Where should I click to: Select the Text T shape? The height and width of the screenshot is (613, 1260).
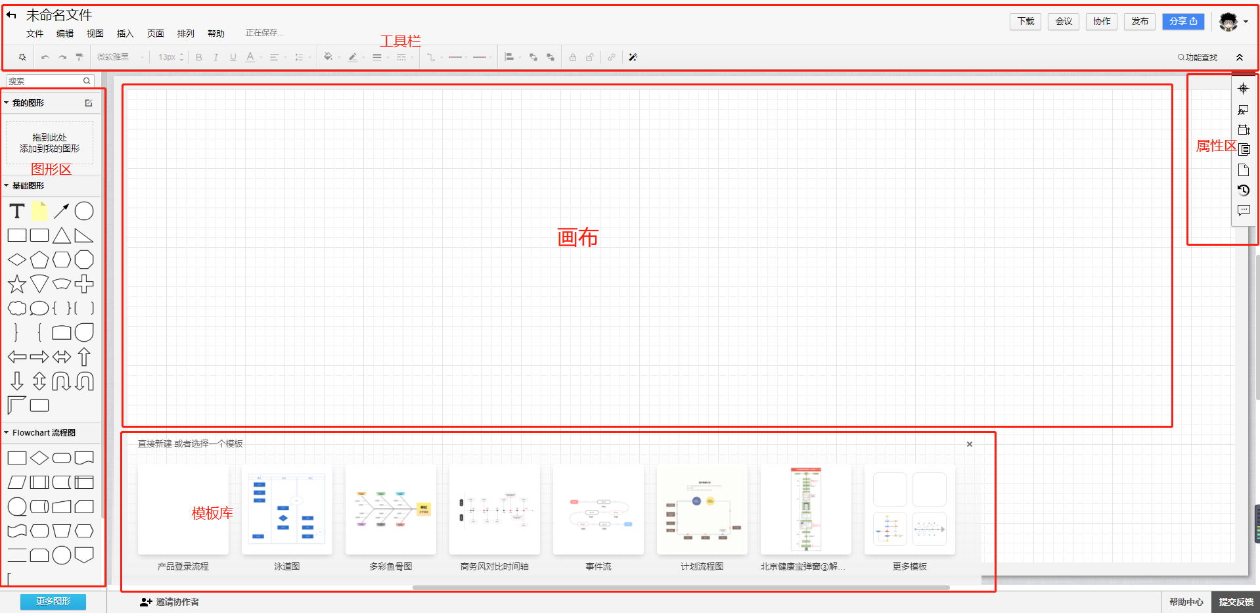coord(17,211)
